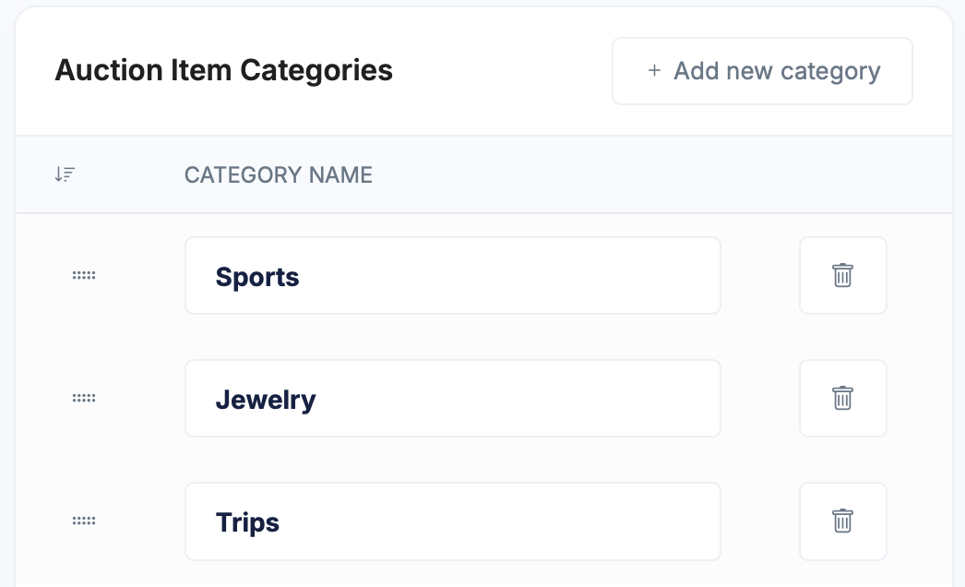965x587 pixels.
Task: Focus the Sports category name field
Action: (507, 275)
